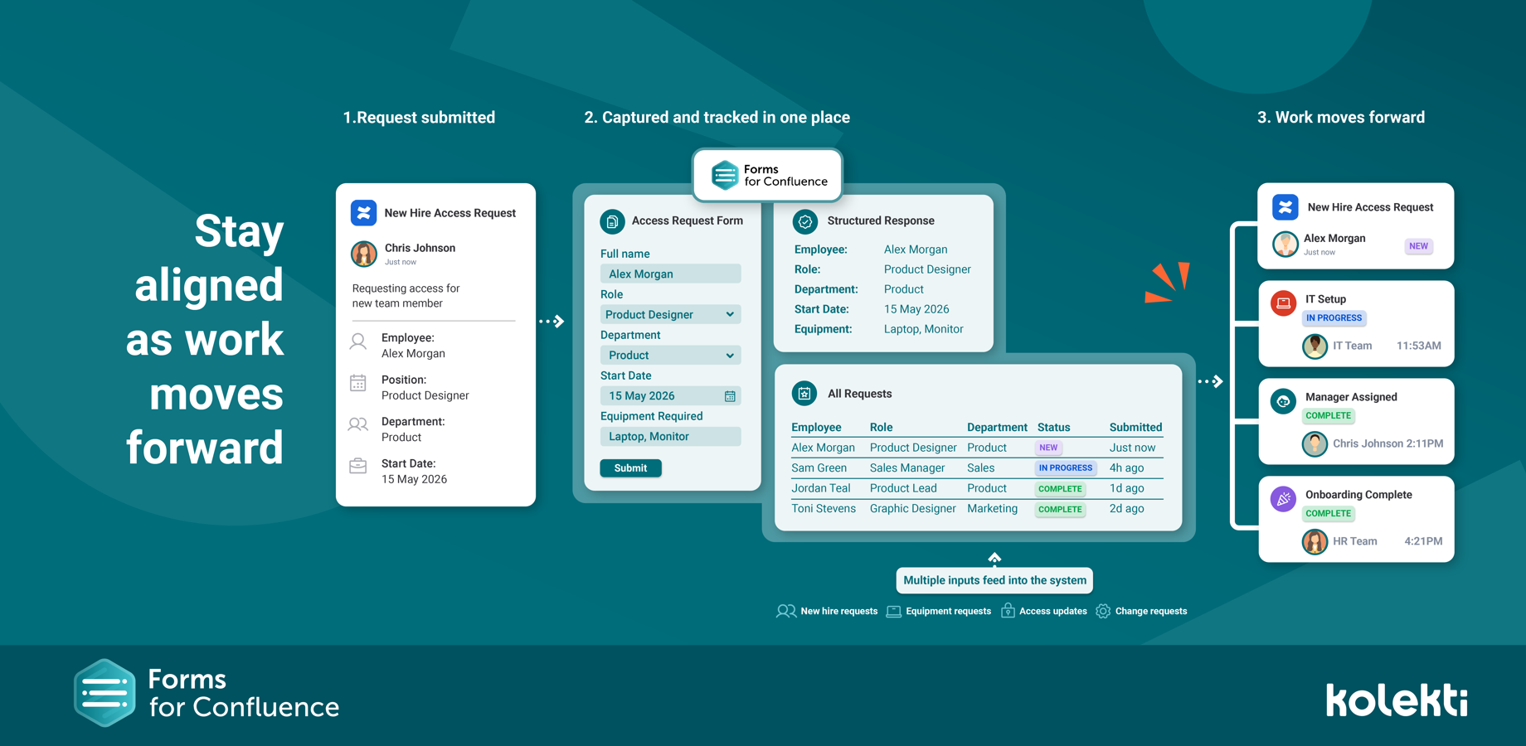Click the Forms for Confluence footer logo

tap(206, 693)
